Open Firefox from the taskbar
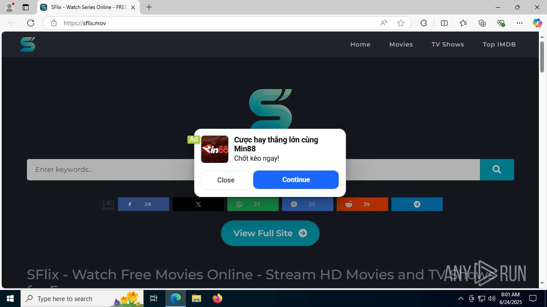The image size is (547, 307). (x=218, y=298)
